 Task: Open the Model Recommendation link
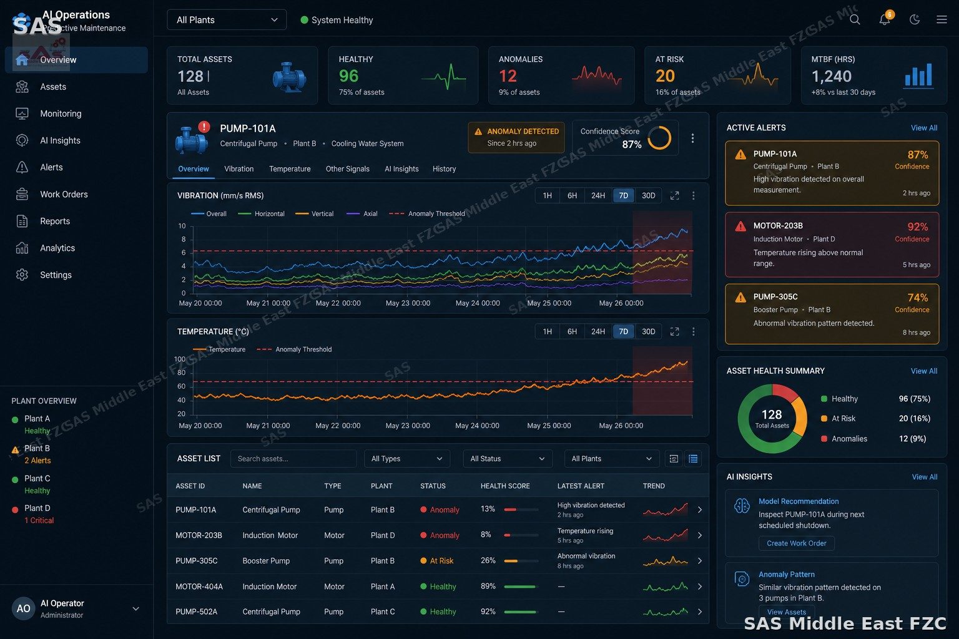click(x=799, y=501)
